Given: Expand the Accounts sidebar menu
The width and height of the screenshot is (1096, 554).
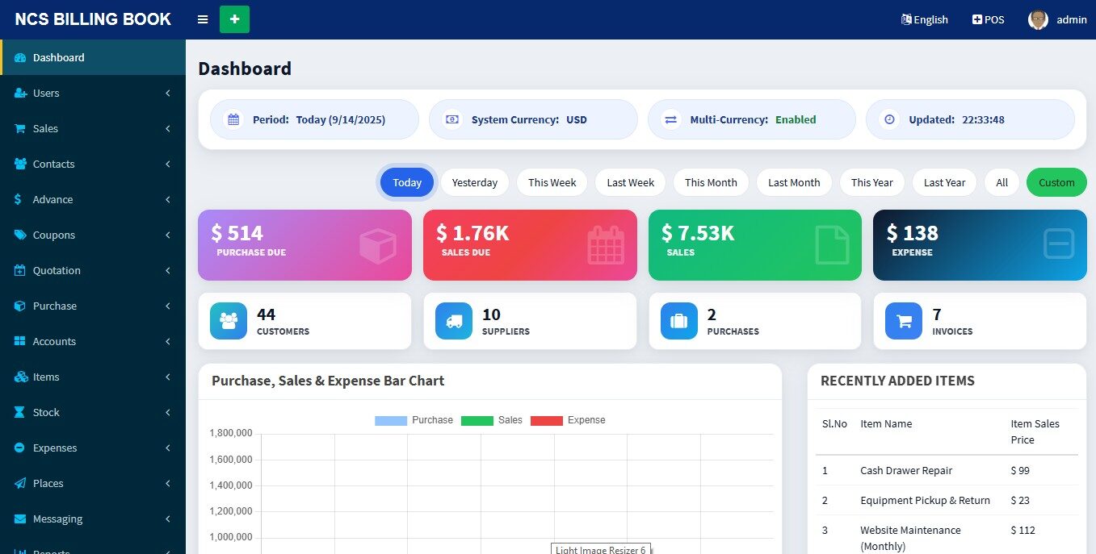Looking at the screenshot, I should coord(54,341).
